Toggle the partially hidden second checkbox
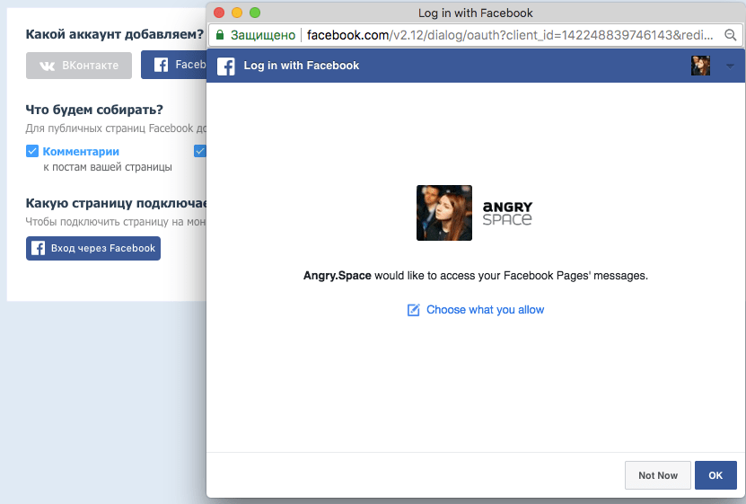Screen dimensions: 746x504 (200, 151)
